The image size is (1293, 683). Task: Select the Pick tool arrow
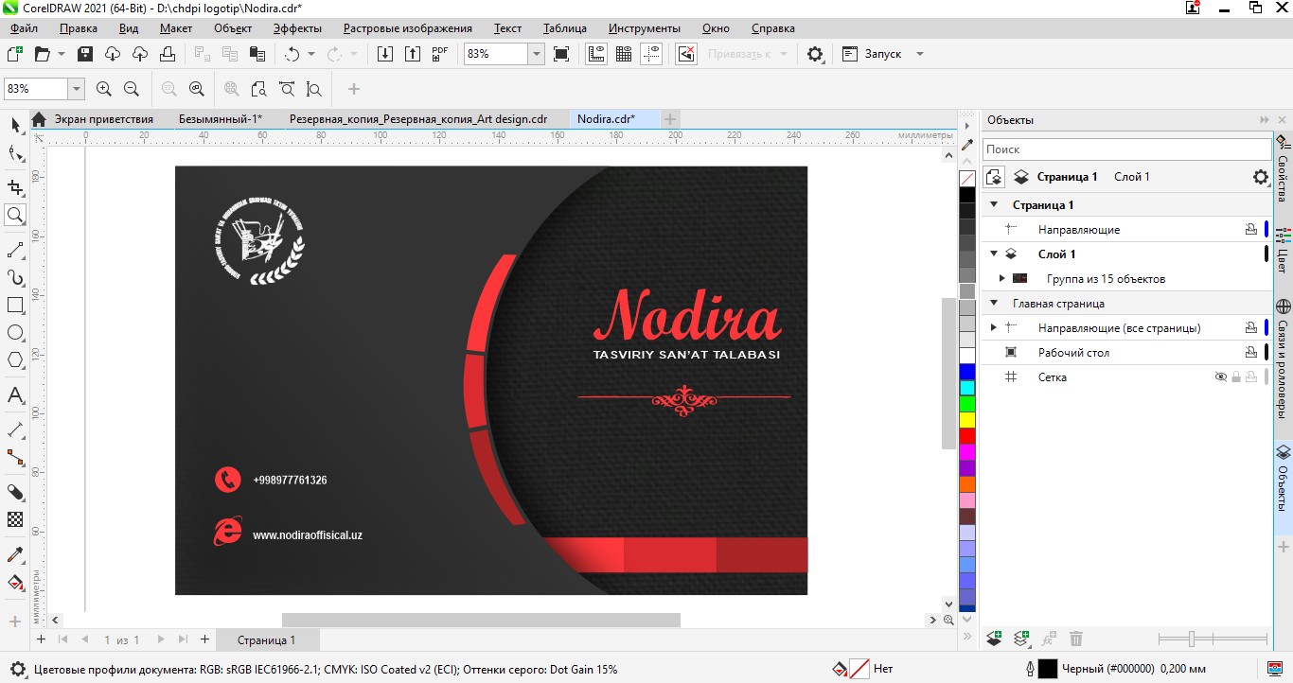(15, 125)
